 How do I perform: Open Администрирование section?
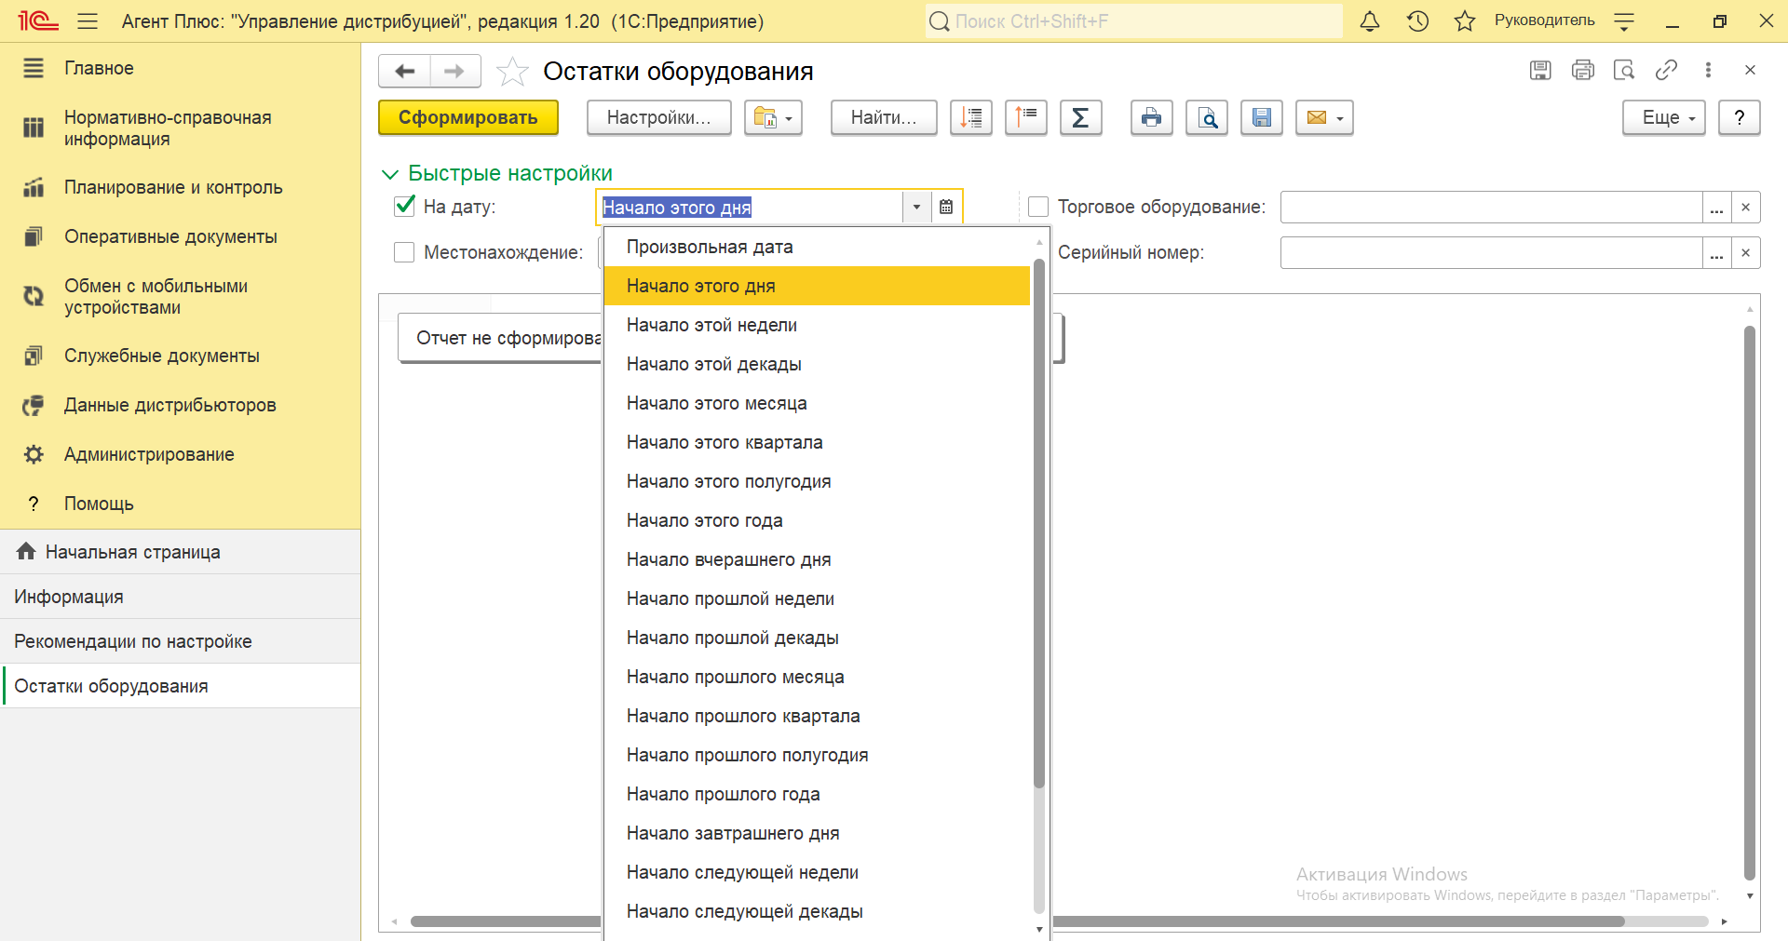[180, 454]
